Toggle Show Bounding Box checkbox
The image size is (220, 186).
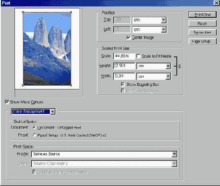(123, 84)
